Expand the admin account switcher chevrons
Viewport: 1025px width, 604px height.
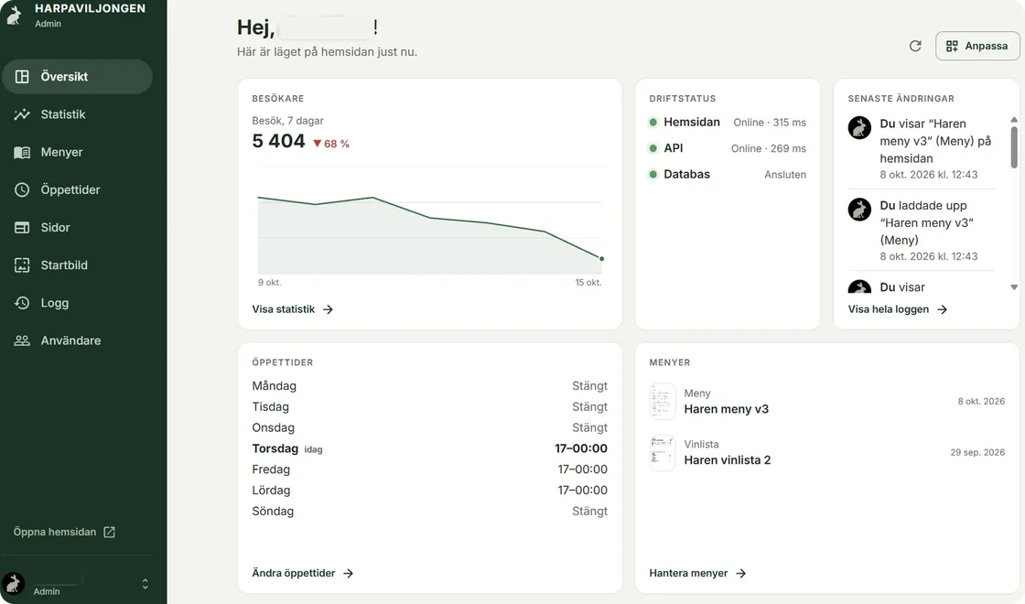point(146,584)
